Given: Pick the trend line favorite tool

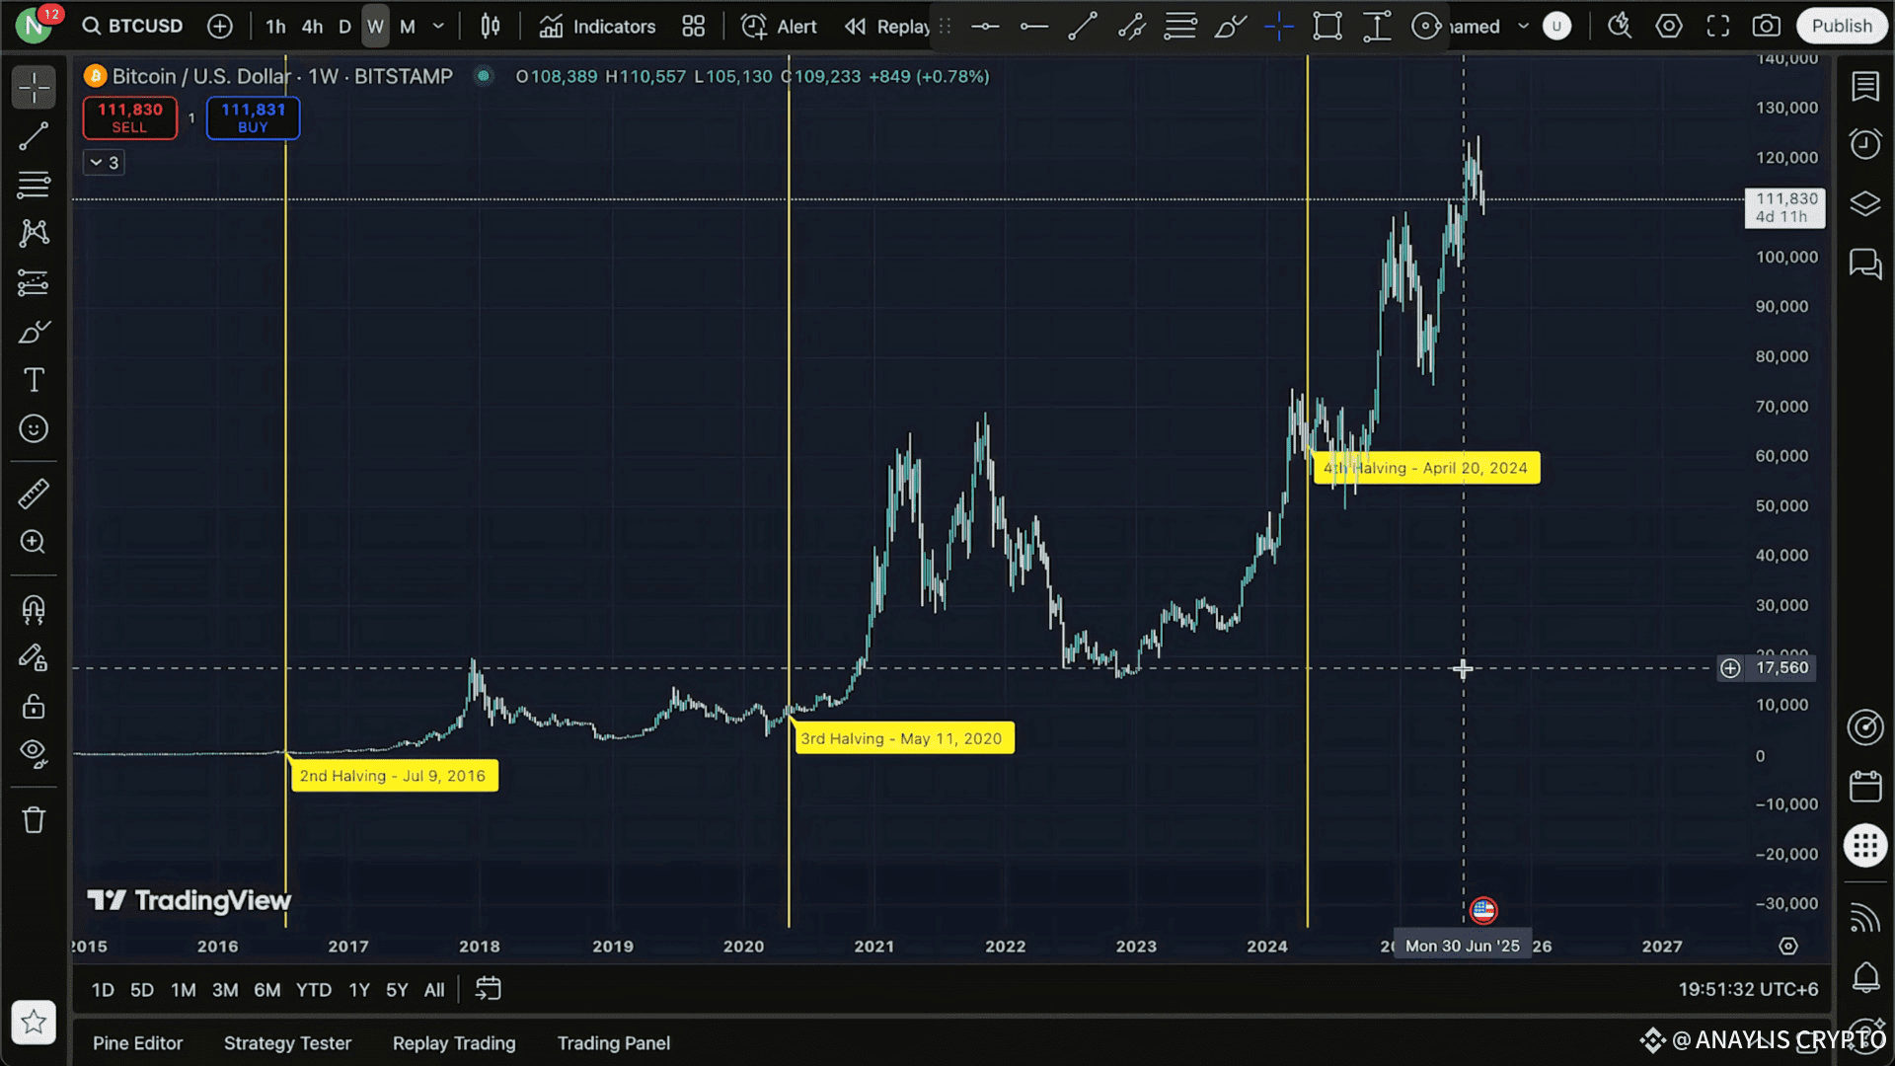Looking at the screenshot, I should 1083,27.
